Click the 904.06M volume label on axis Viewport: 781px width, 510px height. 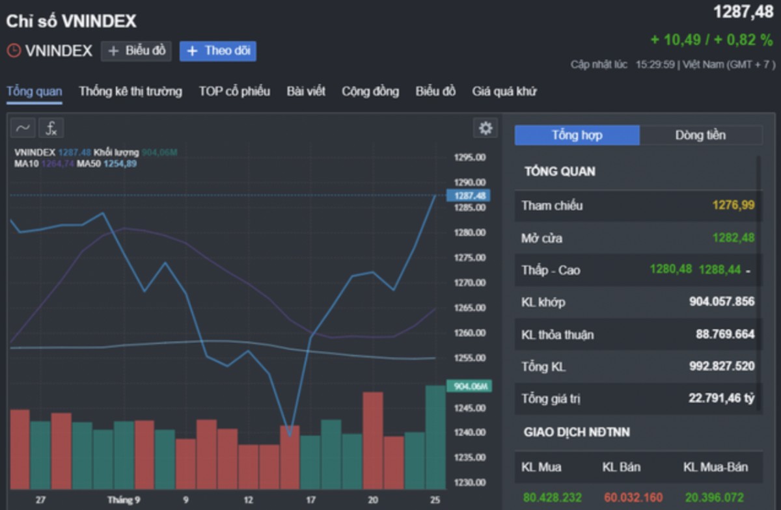[469, 386]
